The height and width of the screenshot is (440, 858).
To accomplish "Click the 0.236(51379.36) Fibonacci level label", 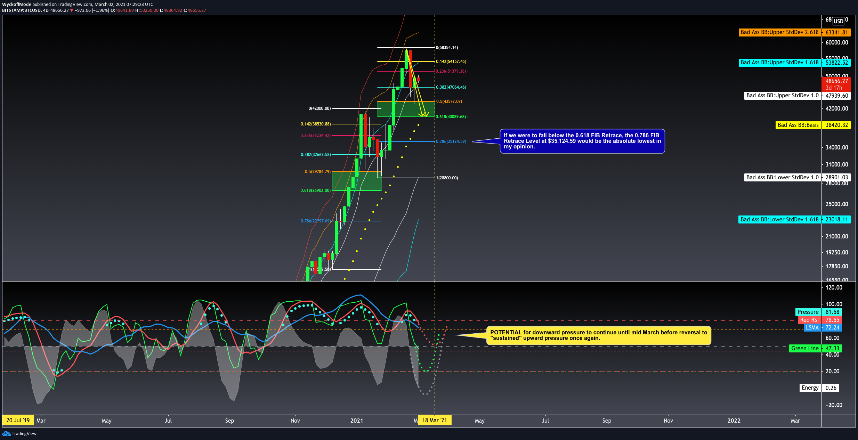I will (x=451, y=71).
